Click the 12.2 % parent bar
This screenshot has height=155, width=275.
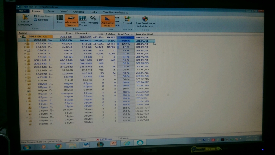126,44
